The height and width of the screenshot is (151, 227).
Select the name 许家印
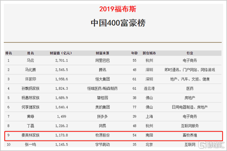pos(31,79)
